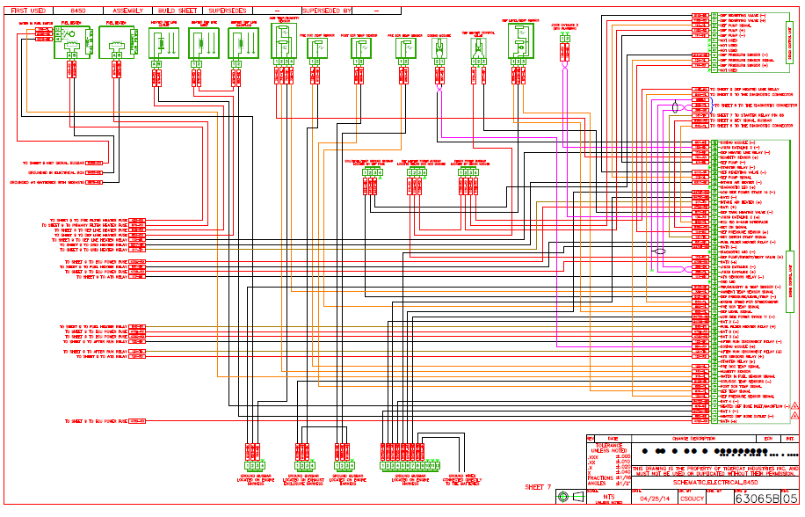Select the NTS scale field

[609, 496]
